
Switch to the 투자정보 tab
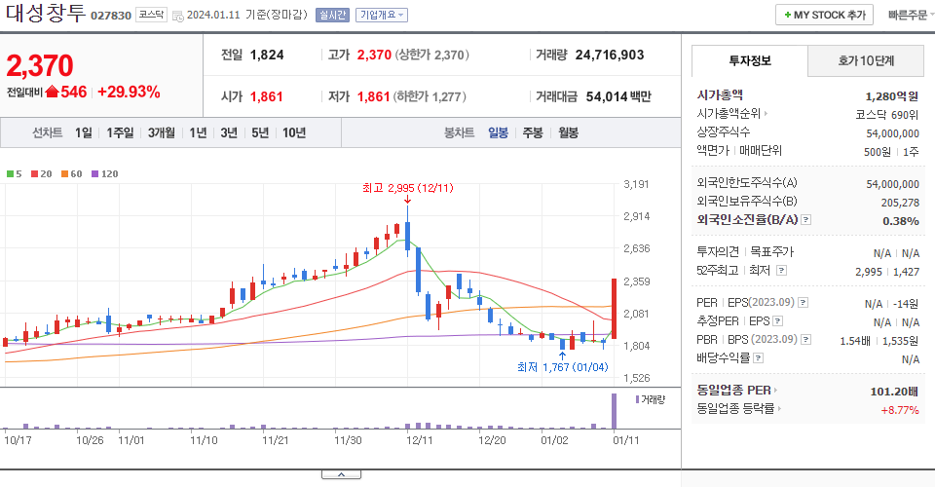(x=750, y=60)
